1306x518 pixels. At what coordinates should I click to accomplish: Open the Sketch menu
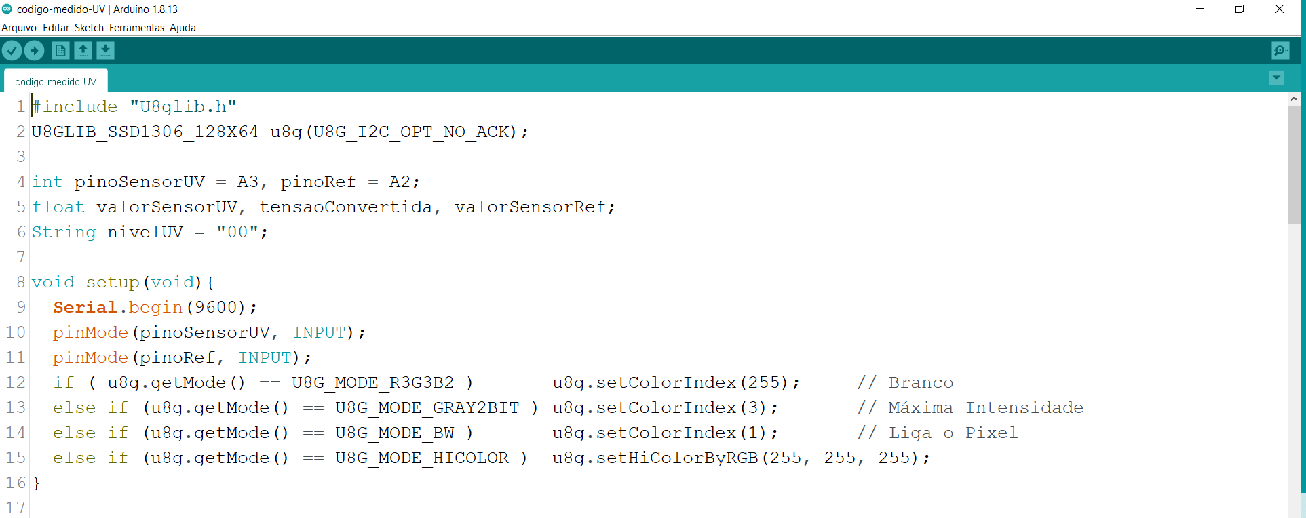pos(89,28)
